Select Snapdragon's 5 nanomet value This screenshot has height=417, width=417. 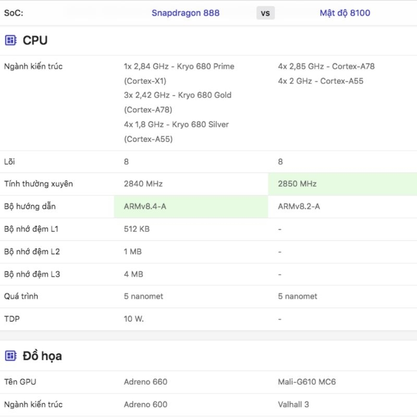(x=143, y=296)
